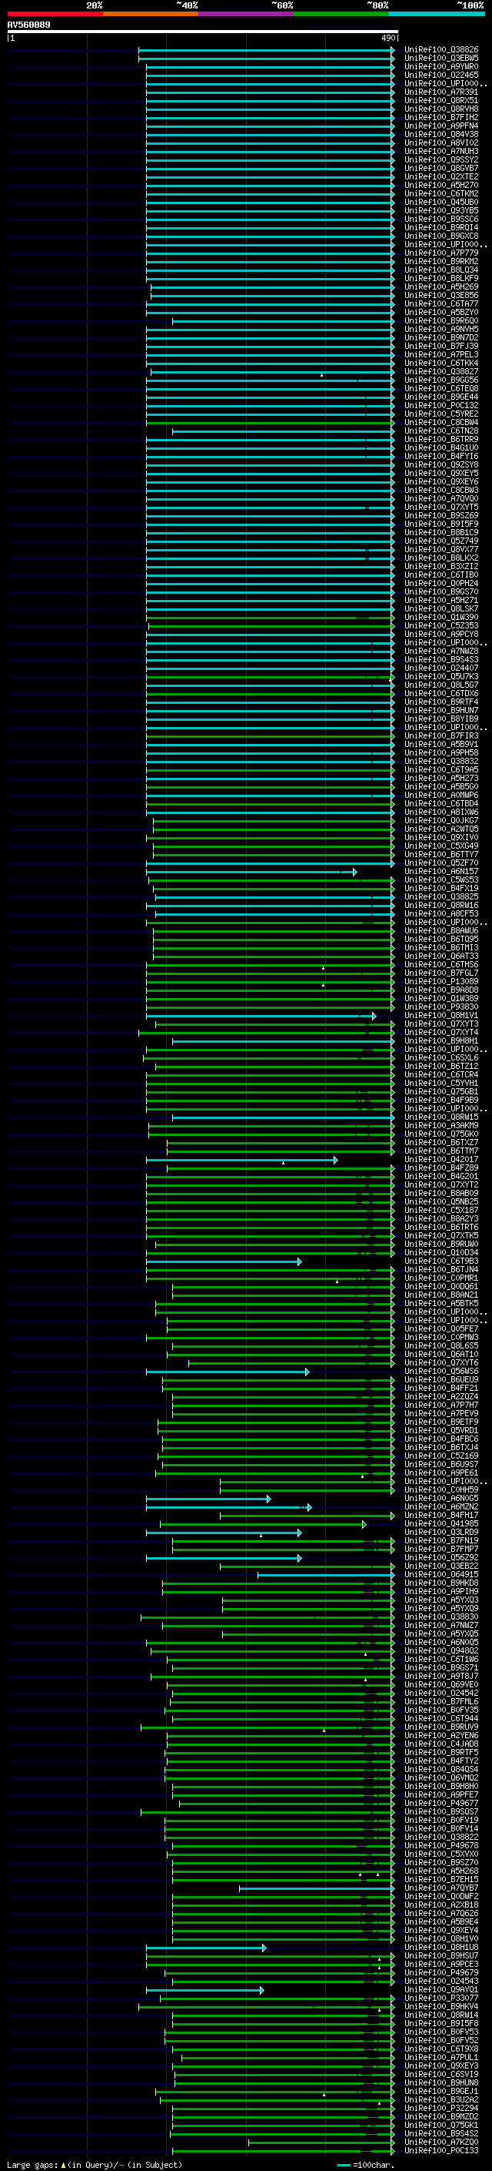Select the UniRef100_C5XG49 label
The image size is (492, 2171).
point(441,846)
